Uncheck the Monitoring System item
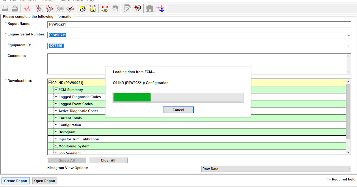Image resolution: width=357 pixels, height=187 pixels. click(x=56, y=146)
